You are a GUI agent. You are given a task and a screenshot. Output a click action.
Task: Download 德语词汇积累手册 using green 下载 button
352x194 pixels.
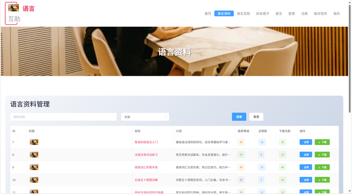click(x=322, y=167)
